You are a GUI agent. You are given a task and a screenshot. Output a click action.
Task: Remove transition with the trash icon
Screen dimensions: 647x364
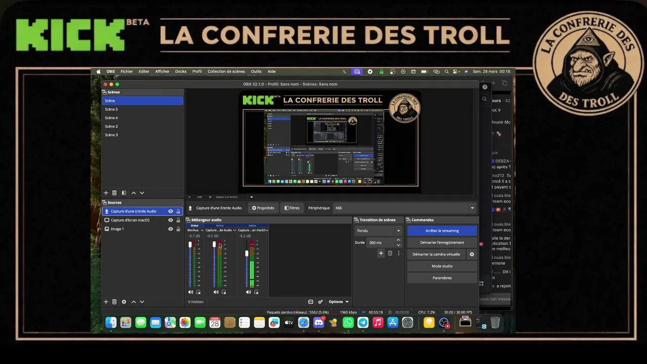[390, 253]
